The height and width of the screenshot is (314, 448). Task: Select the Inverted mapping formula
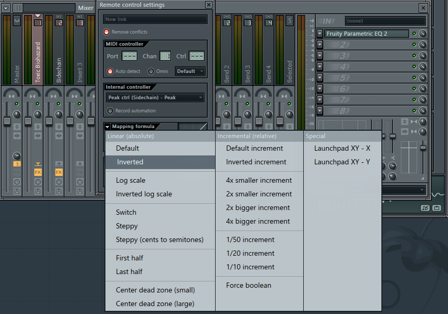coord(161,162)
